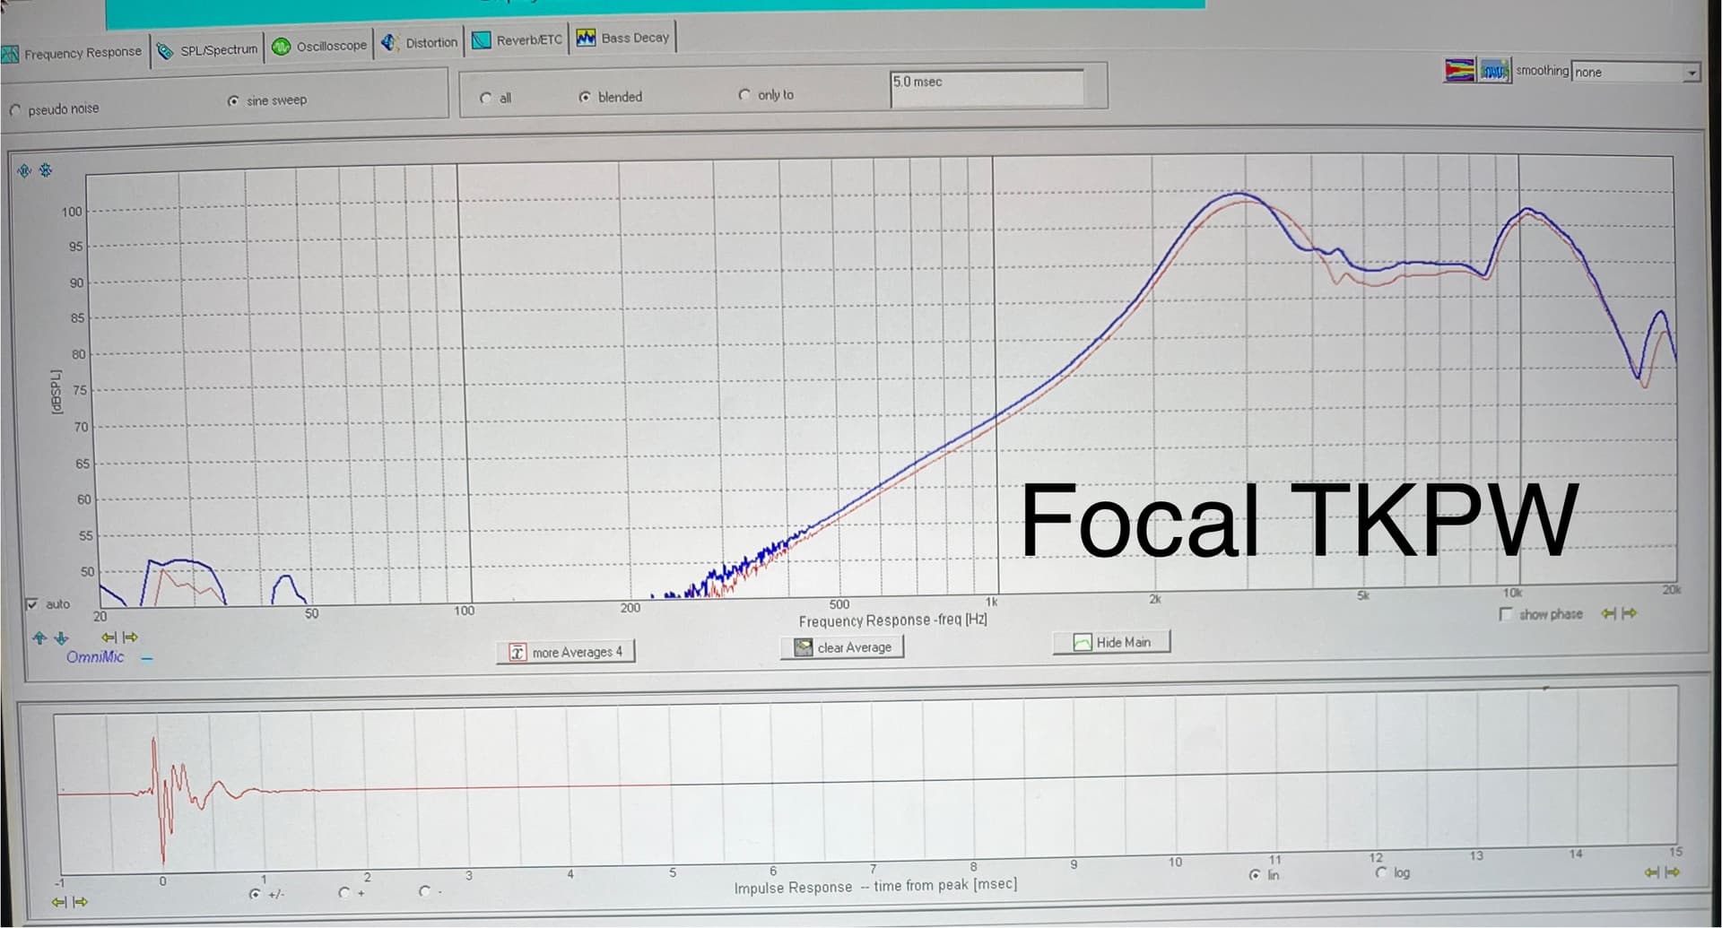Click the blue waveform icon left of smoothing

pyautogui.click(x=1494, y=71)
